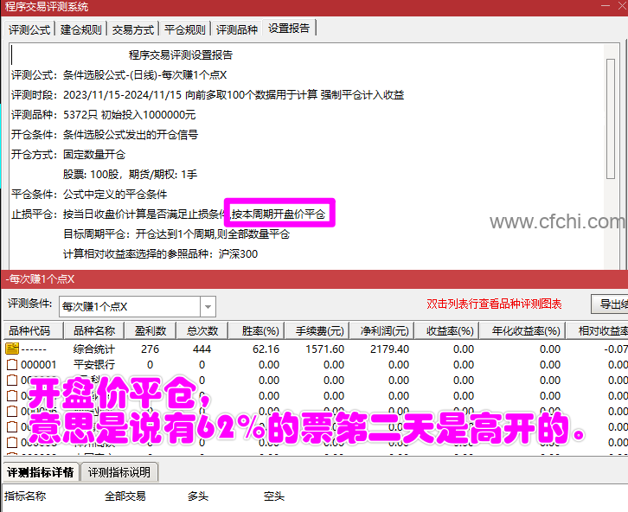Viewport: 628px width, 512px height.
Task: Click the 综合统计 row label
Action: coord(94,349)
